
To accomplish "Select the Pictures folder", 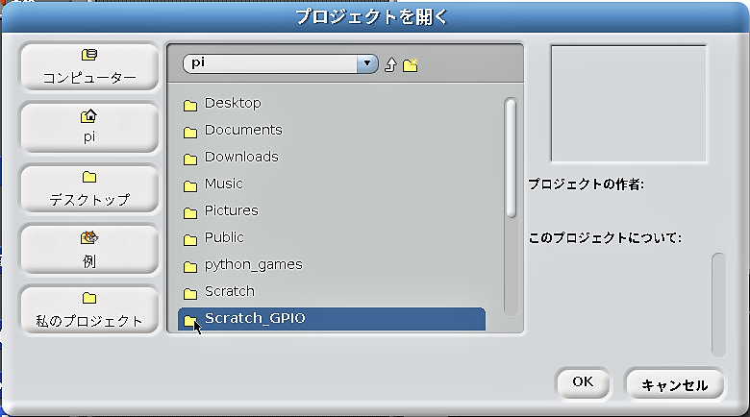I will [332, 210].
